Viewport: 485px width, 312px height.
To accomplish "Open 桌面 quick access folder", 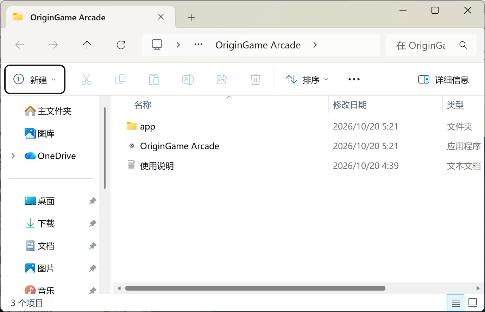I will click(40, 201).
